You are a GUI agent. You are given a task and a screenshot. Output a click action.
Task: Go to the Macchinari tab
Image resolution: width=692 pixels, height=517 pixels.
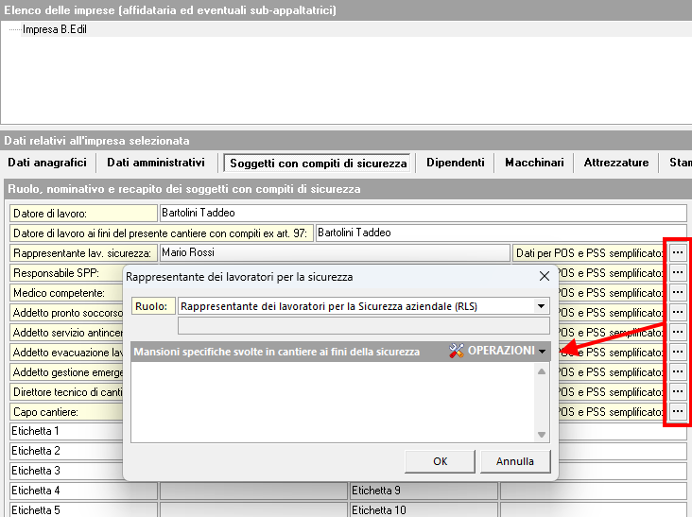click(534, 163)
